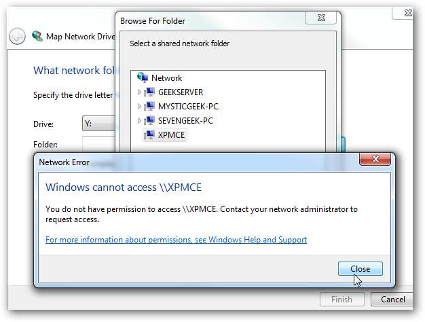Viewport: 425px width, 322px height.
Task: Click the MYSTICGEEK-PC computer icon
Action: pos(149,106)
